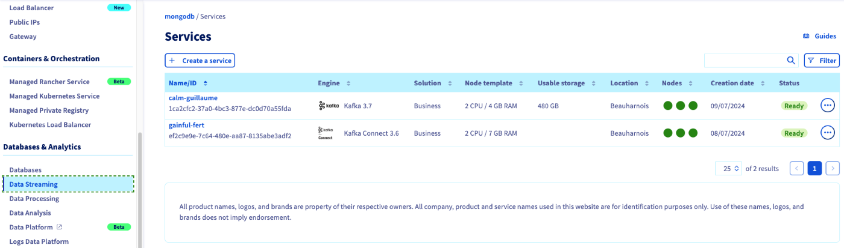
Task: Click the search magnifier icon
Action: (791, 61)
